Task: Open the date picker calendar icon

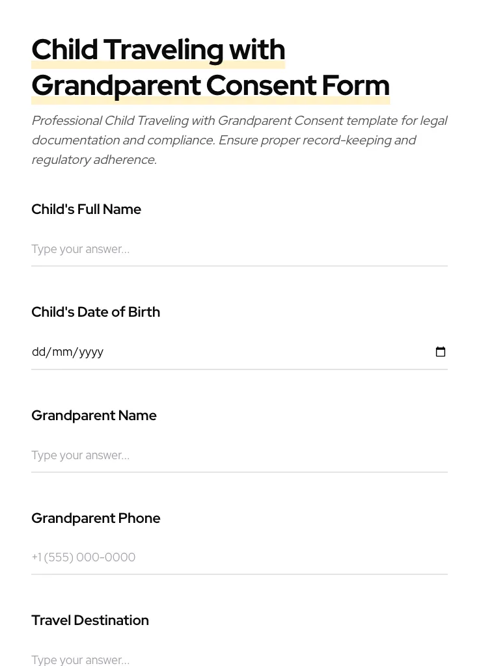Action: click(441, 352)
